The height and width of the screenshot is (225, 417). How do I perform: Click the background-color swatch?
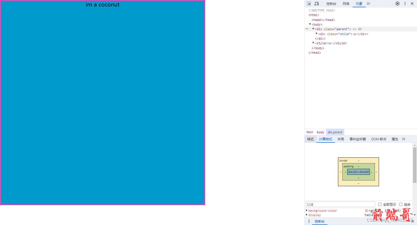367,211
